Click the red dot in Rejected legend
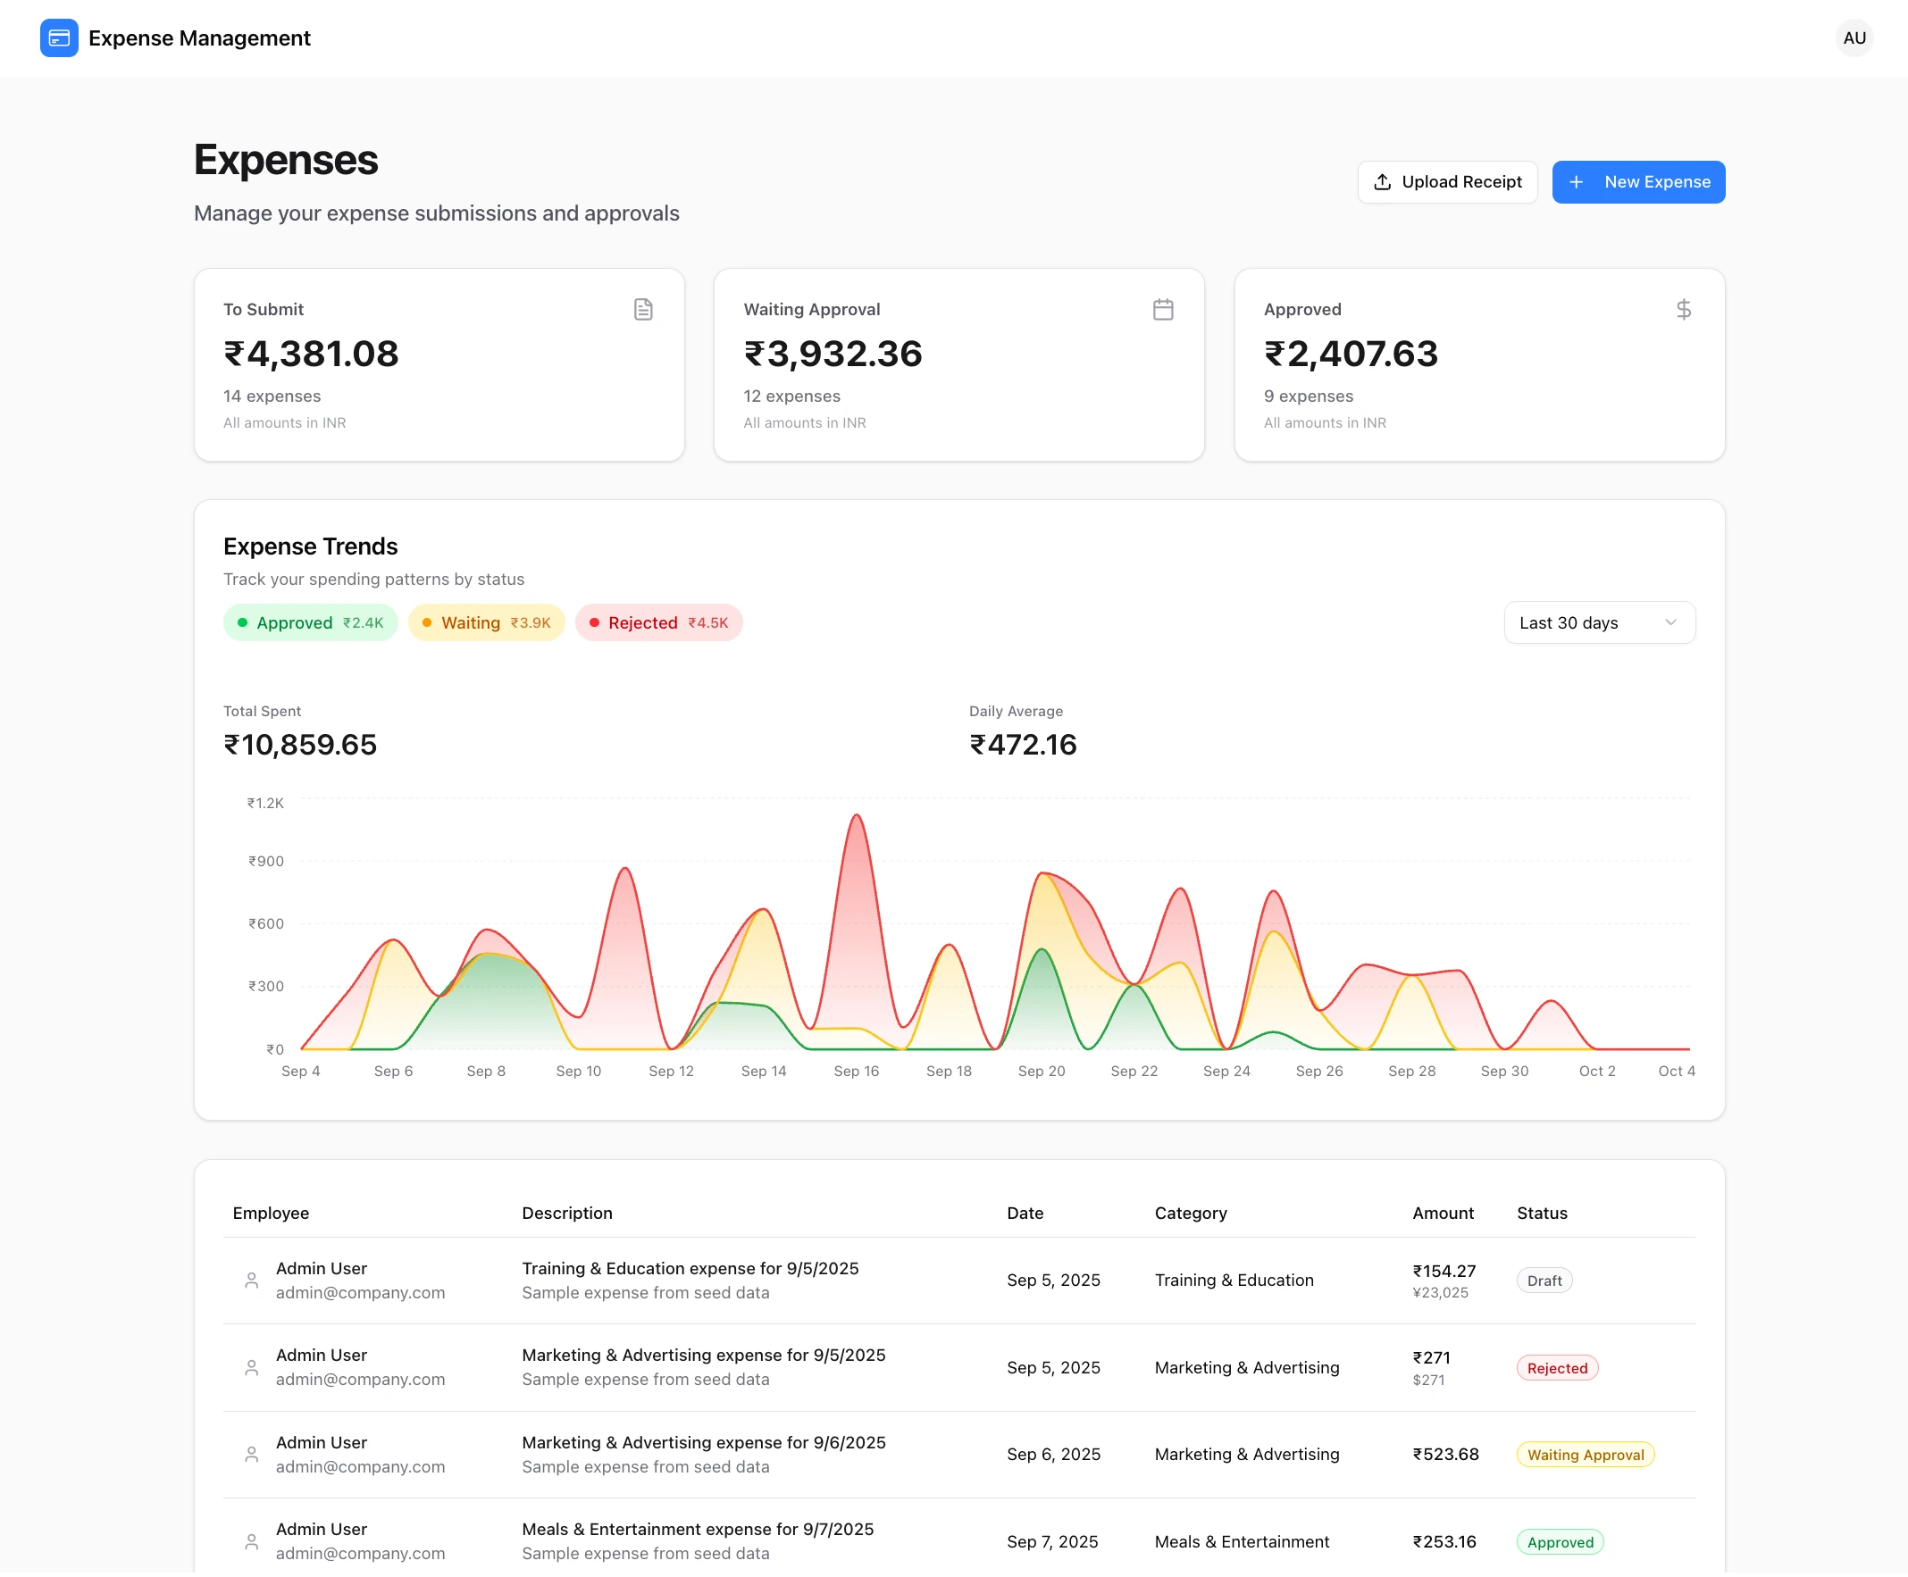1908x1577 pixels. pyautogui.click(x=594, y=623)
